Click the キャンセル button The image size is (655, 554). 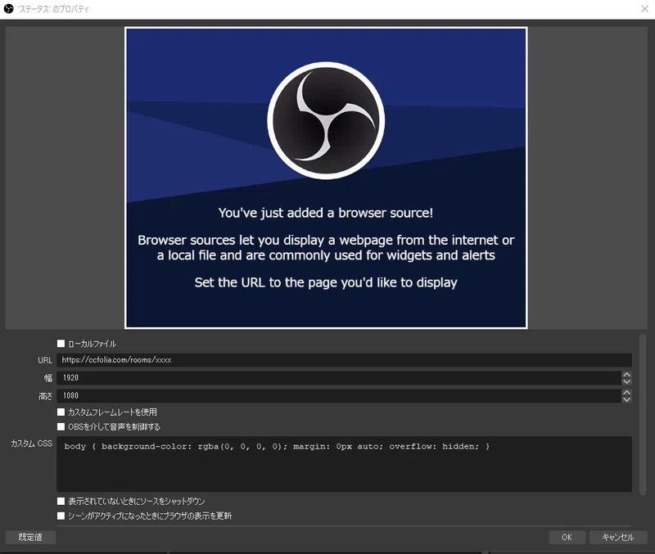coord(618,538)
